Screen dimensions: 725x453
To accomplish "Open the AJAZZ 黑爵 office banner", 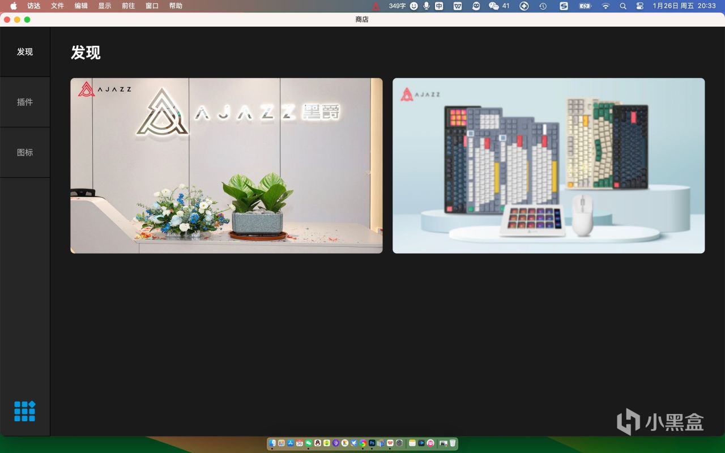I will point(227,165).
